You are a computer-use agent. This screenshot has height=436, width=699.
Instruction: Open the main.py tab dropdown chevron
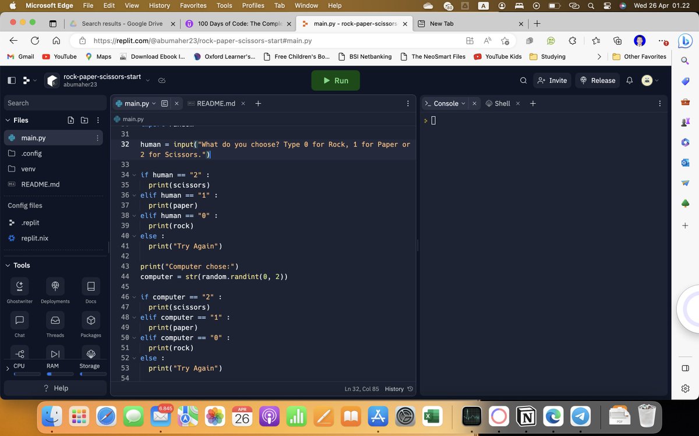(154, 103)
